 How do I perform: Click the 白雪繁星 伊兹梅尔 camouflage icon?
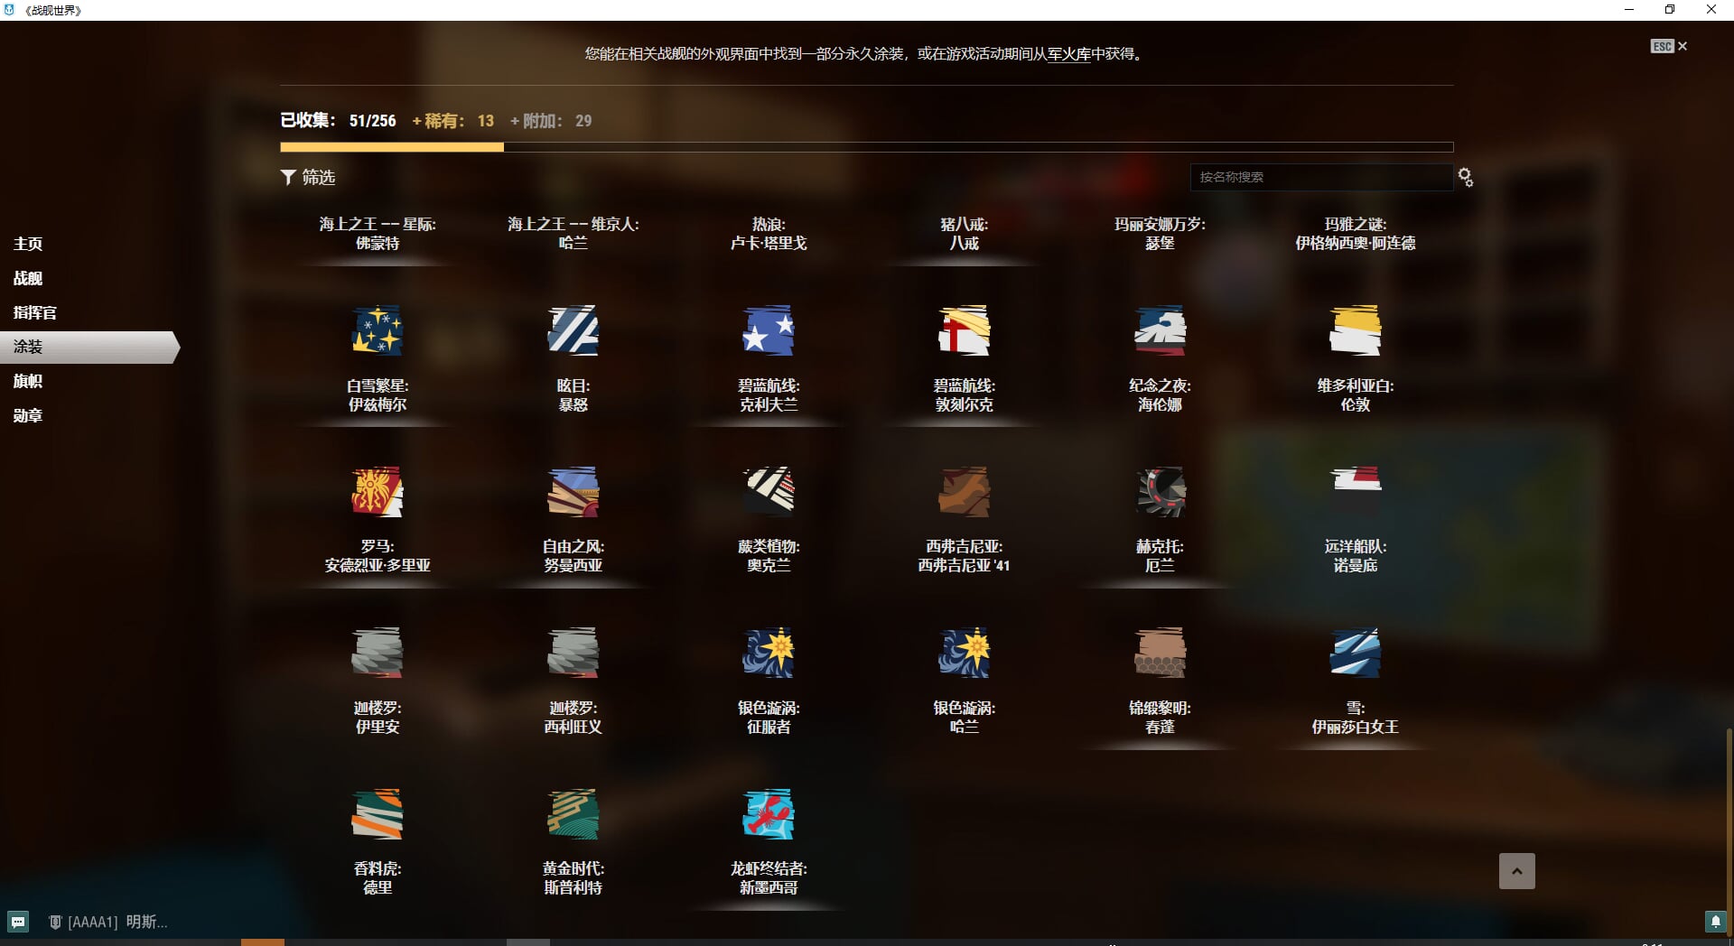click(377, 331)
